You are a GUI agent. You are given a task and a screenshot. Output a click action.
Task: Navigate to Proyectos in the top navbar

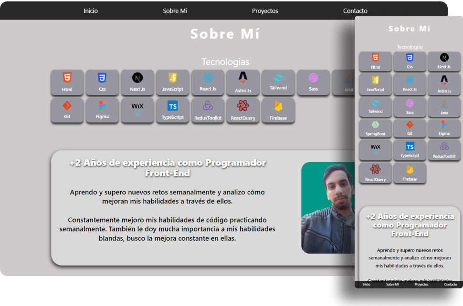tap(265, 11)
